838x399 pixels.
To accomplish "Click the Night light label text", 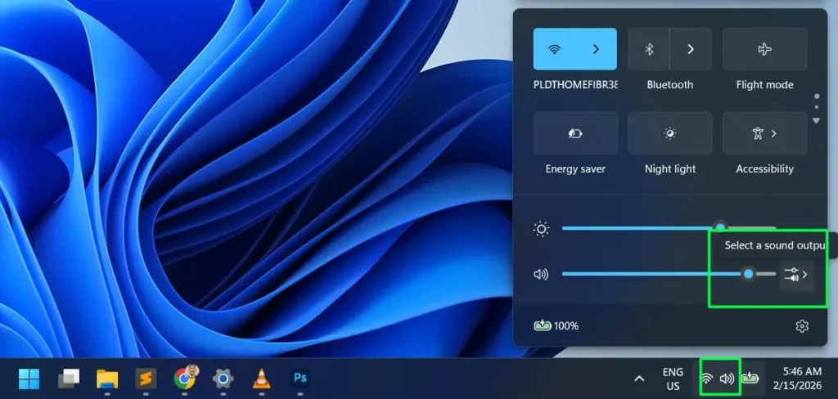I will pyautogui.click(x=670, y=168).
